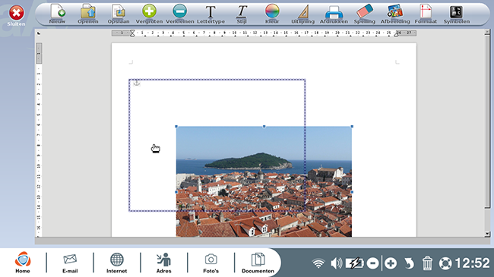
Task: Print the document with Afdrukken
Action: coord(334,14)
